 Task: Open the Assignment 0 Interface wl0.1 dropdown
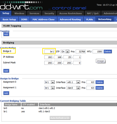(73, 82)
